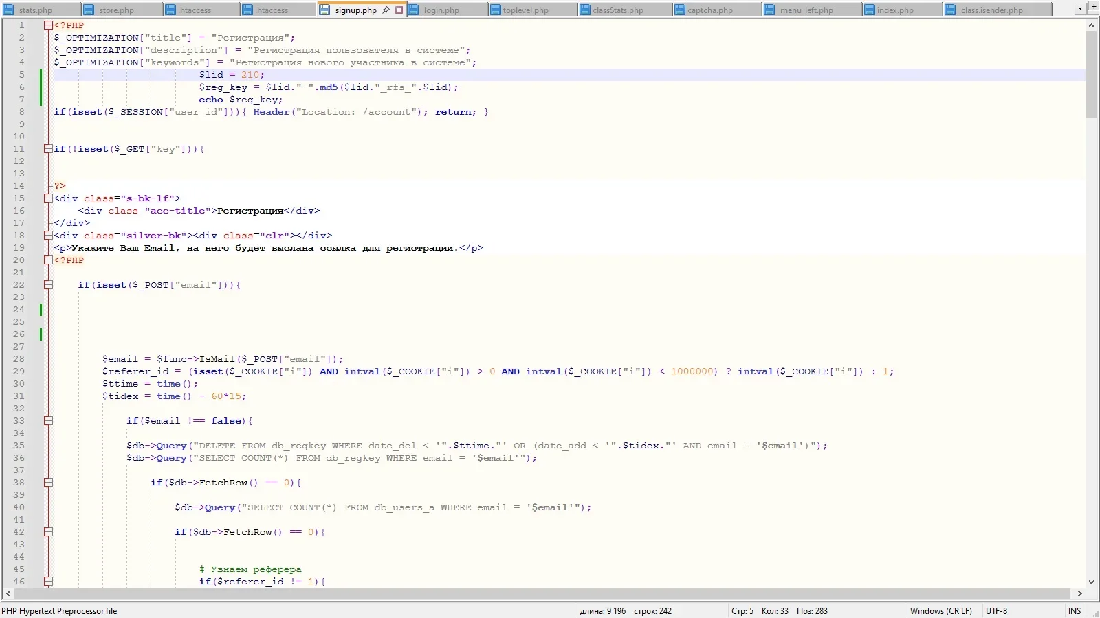The width and height of the screenshot is (1100, 618).
Task: Collapse the if isset POST block line 22
Action: [48, 285]
